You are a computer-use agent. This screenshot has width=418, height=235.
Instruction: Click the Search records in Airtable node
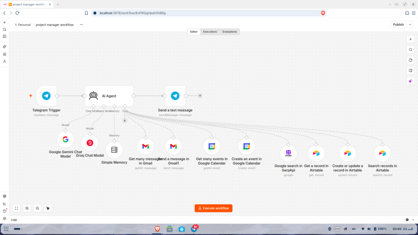coord(382,153)
